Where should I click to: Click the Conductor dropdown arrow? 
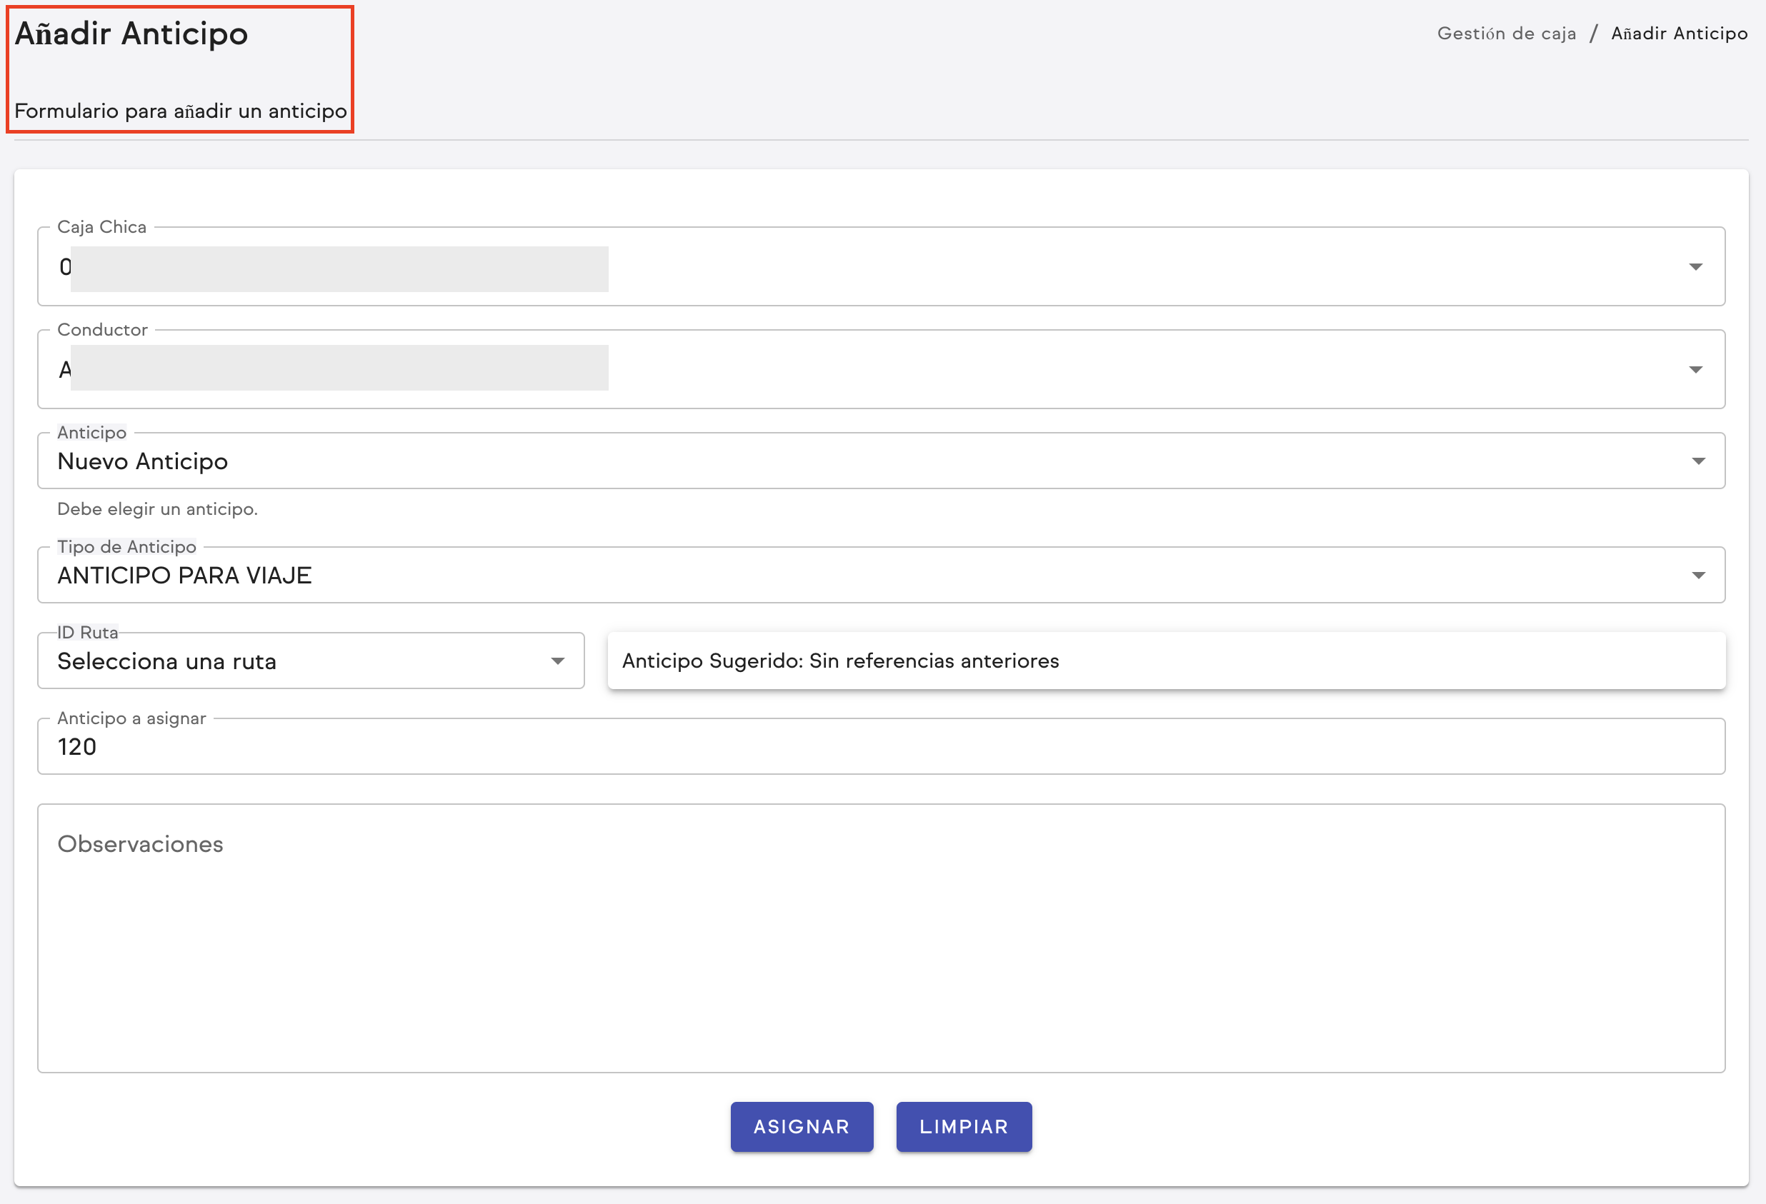click(1695, 370)
